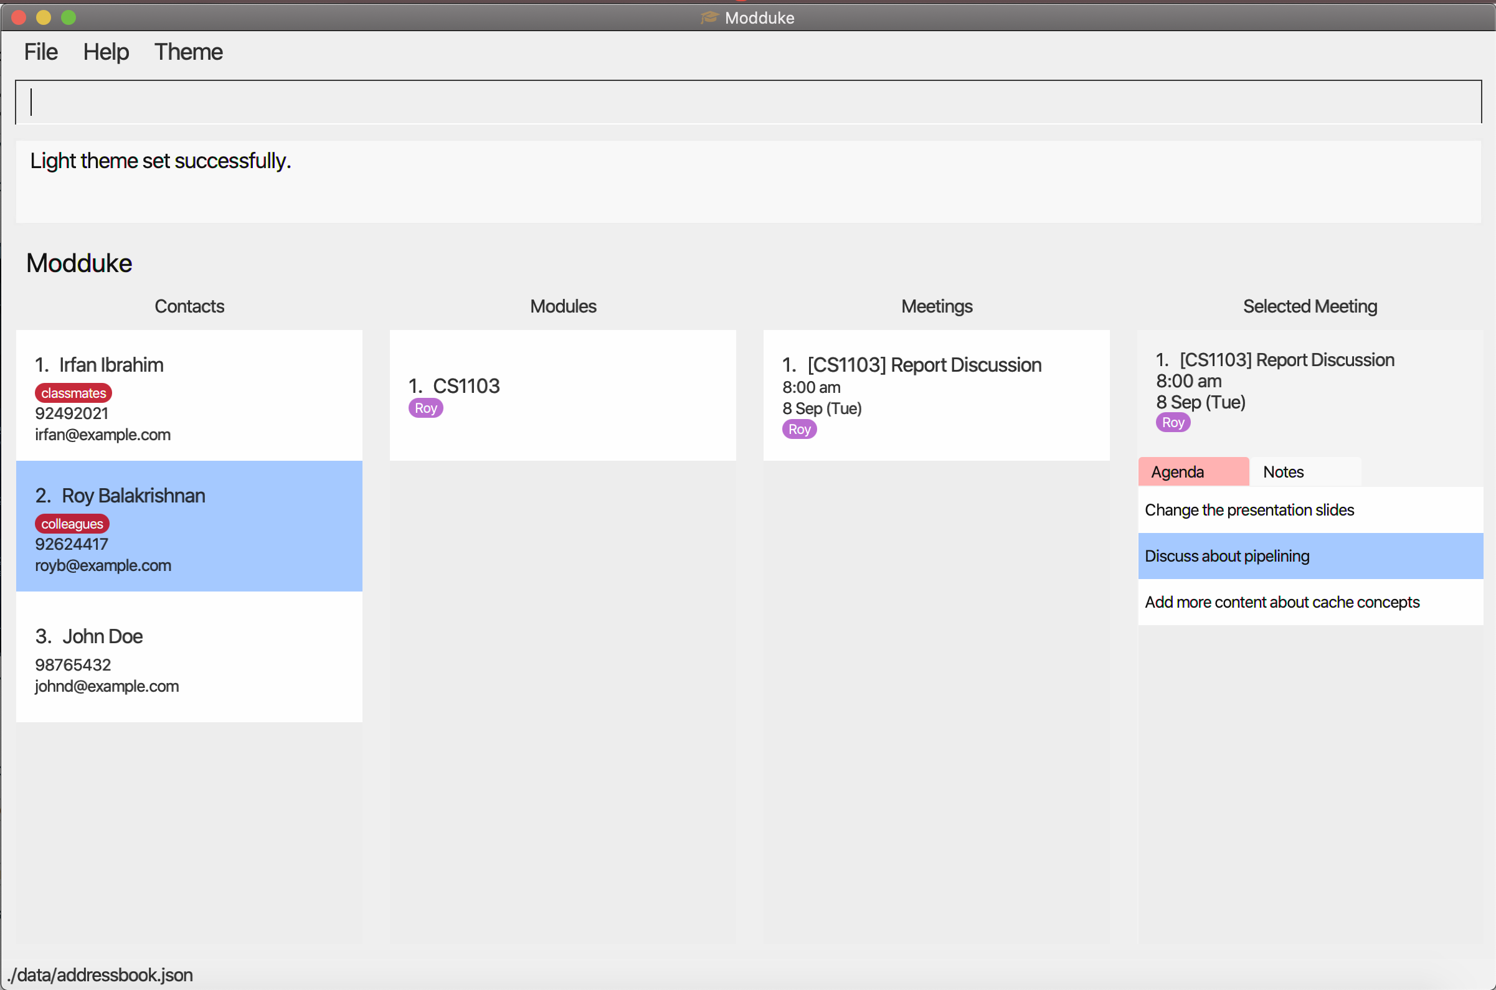Select the Report Discussion meeting card
The height and width of the screenshot is (990, 1496).
[x=936, y=395]
